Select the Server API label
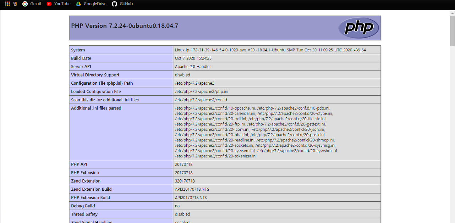This screenshot has width=455, height=223. click(81, 67)
